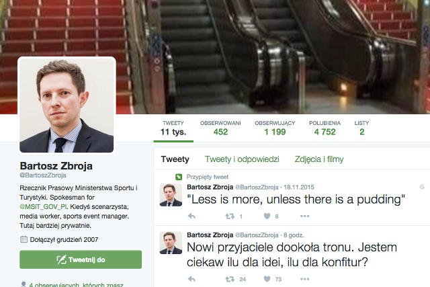The height and width of the screenshot is (287, 430).
Task: Show the Obserwowani 452 list
Action: 220,128
